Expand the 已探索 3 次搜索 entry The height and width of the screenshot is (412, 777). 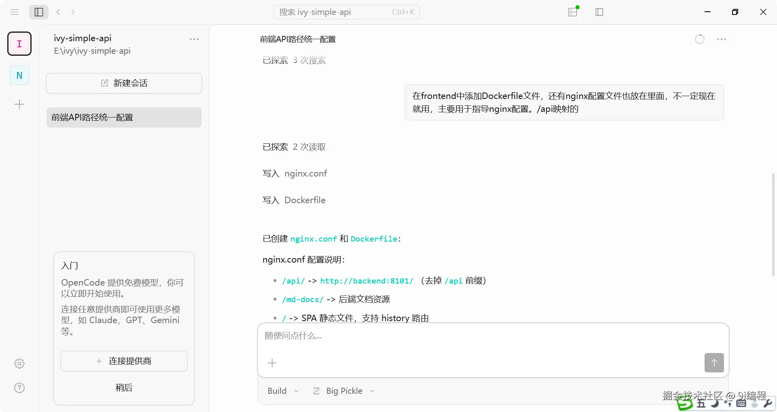[x=294, y=60]
